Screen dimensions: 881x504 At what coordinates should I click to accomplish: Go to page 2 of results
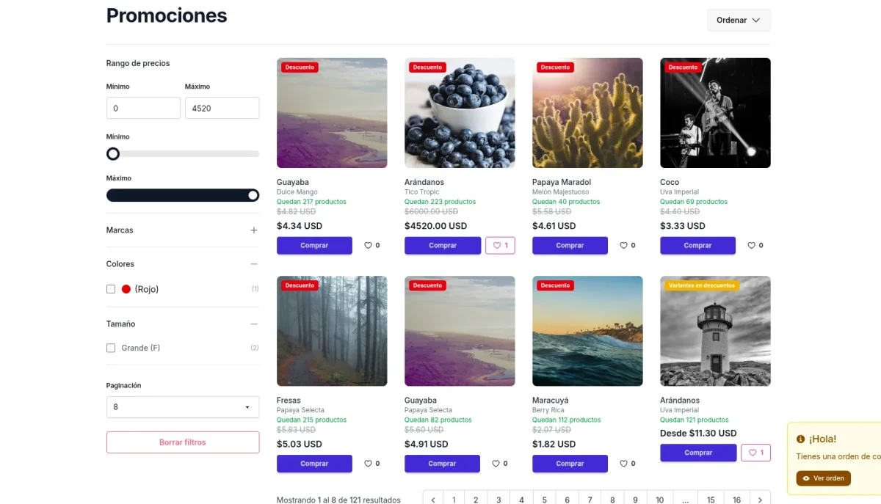pyautogui.click(x=476, y=499)
